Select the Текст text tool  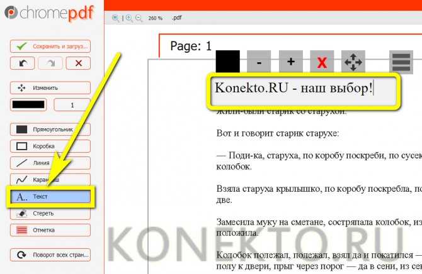(x=50, y=197)
